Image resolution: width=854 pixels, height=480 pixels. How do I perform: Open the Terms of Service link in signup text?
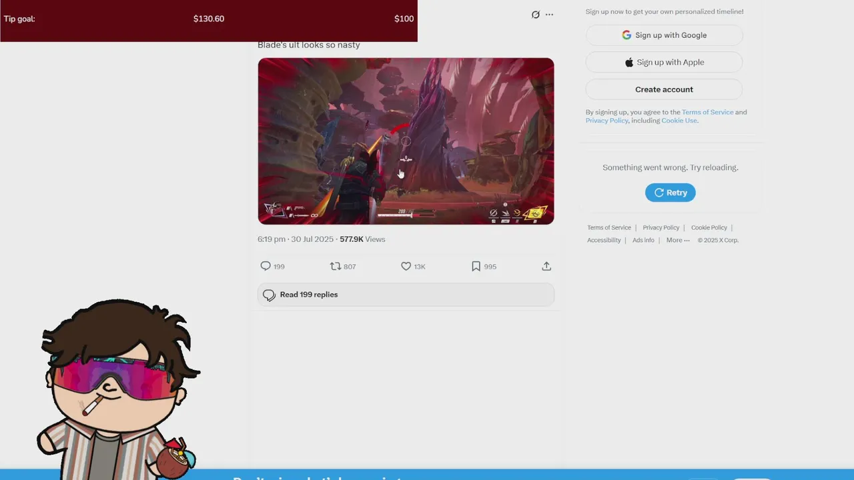pos(707,112)
